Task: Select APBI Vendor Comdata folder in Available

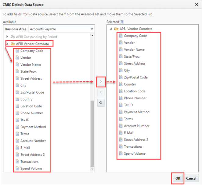Action: tap(30, 44)
